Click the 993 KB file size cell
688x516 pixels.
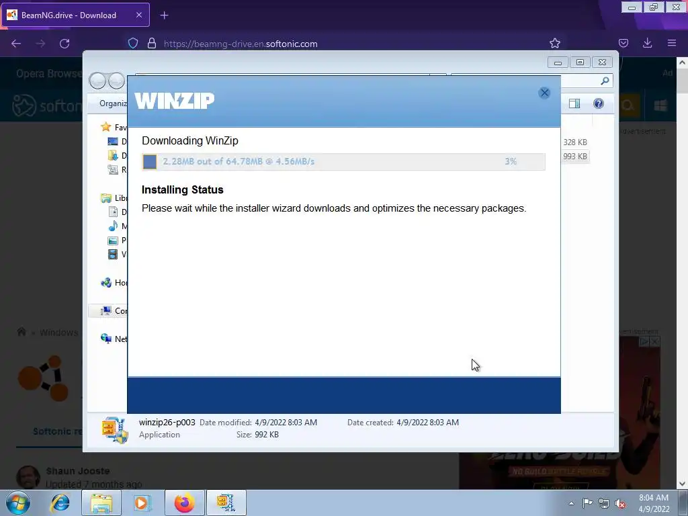click(x=575, y=156)
